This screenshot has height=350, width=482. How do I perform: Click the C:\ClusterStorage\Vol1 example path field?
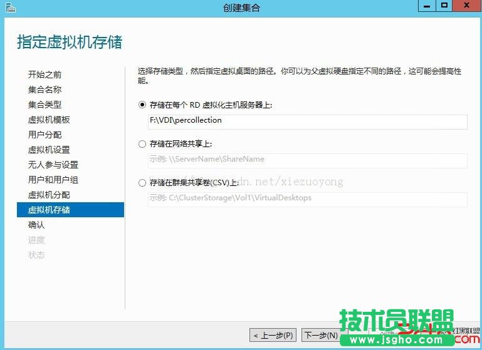coord(307,199)
